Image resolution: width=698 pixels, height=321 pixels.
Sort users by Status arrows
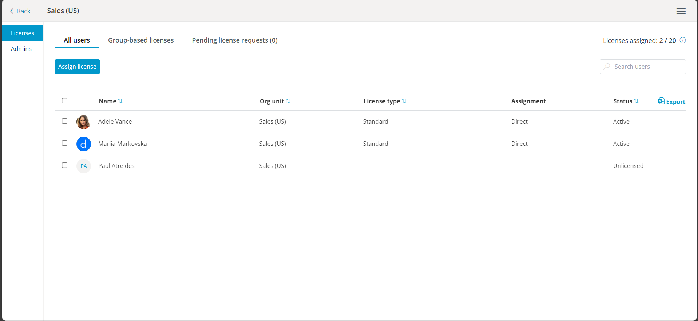636,101
